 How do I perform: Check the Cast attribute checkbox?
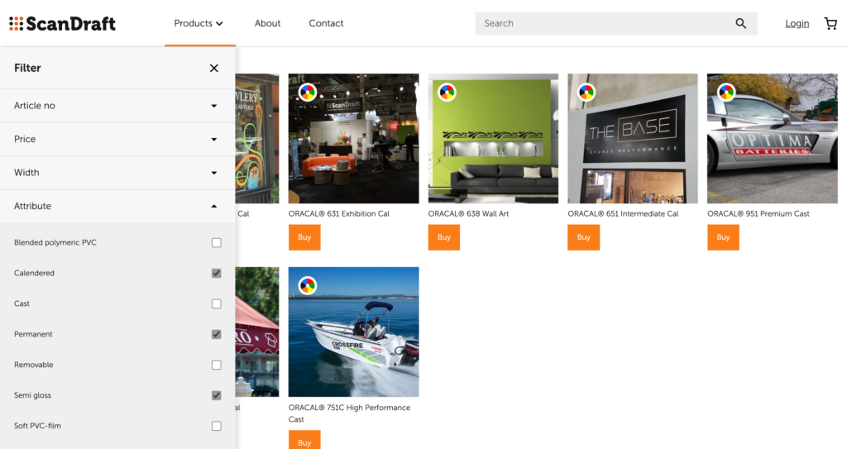[216, 303]
